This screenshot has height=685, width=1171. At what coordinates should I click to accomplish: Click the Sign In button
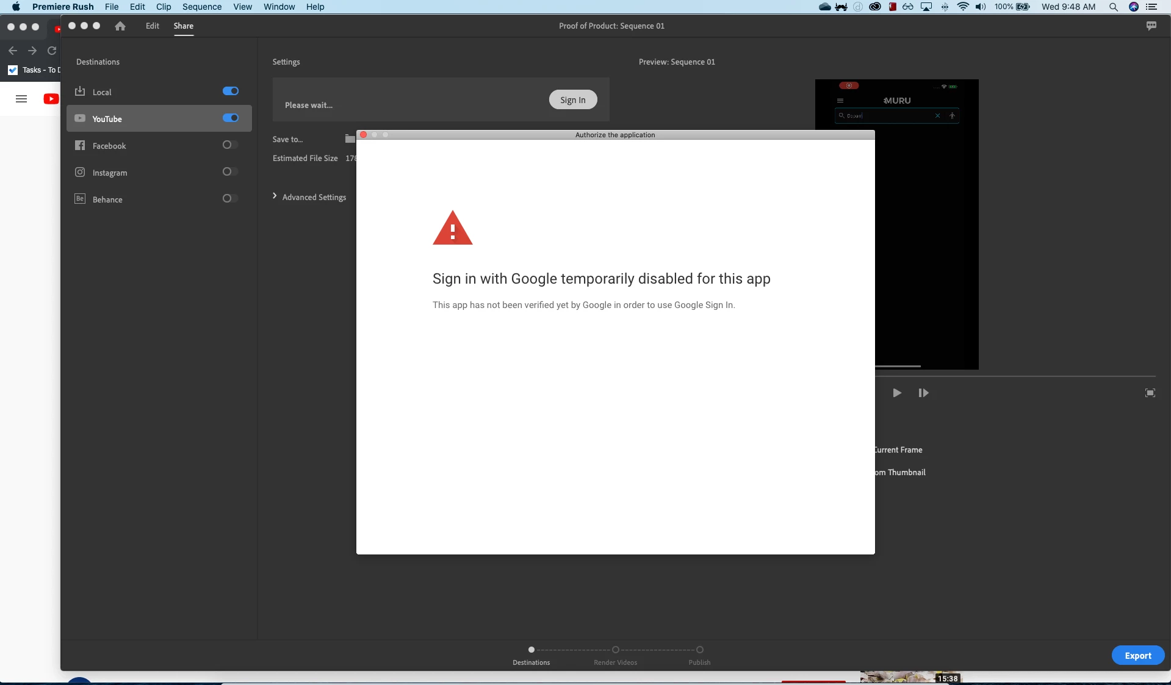click(x=573, y=100)
